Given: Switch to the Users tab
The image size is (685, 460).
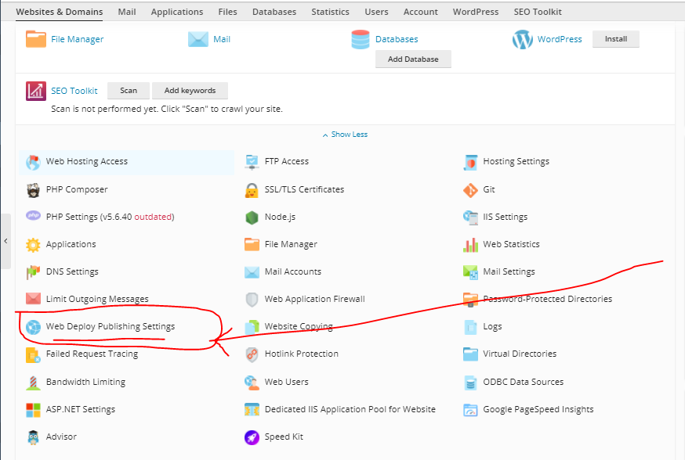Looking at the screenshot, I should [376, 12].
